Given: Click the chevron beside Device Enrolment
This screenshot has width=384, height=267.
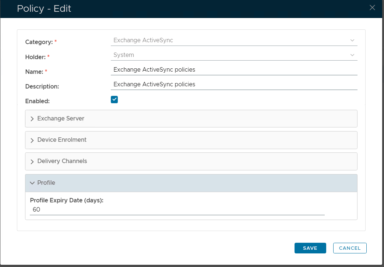Looking at the screenshot, I should click(32, 140).
